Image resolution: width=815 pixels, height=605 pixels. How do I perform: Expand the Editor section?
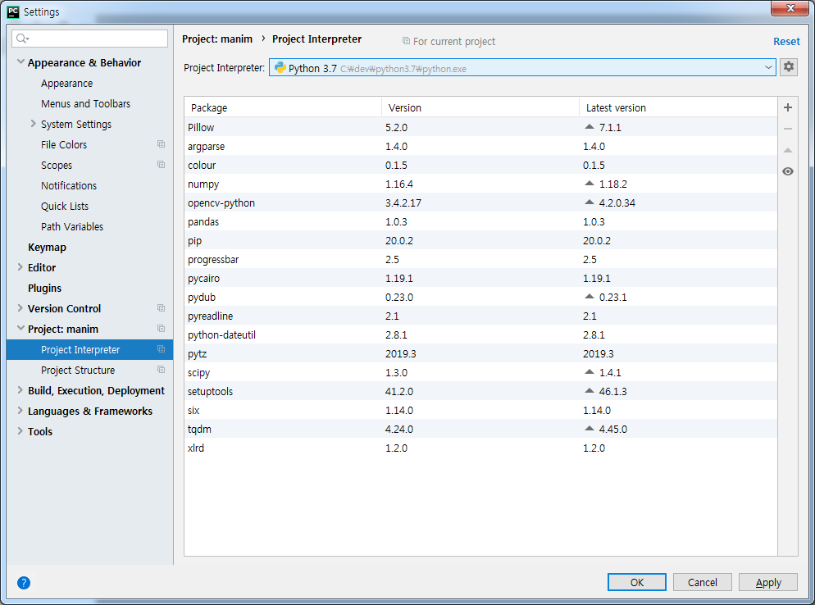click(20, 267)
